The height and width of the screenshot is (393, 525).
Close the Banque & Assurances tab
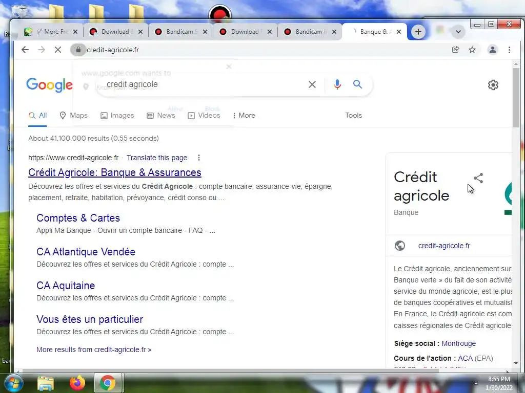coord(399,32)
